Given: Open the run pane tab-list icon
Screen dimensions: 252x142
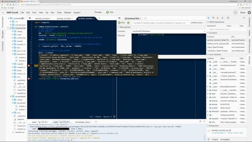Looking at the screenshot, I should (x=119, y=19).
